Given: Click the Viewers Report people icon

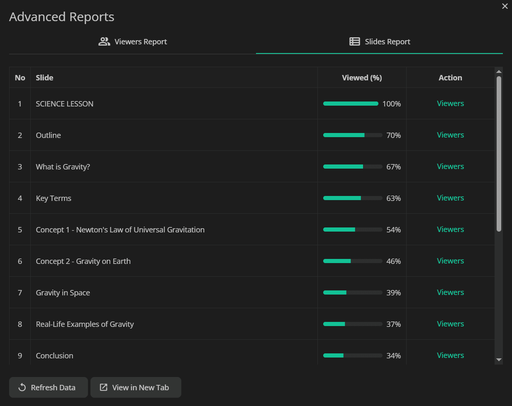Looking at the screenshot, I should click(x=104, y=41).
